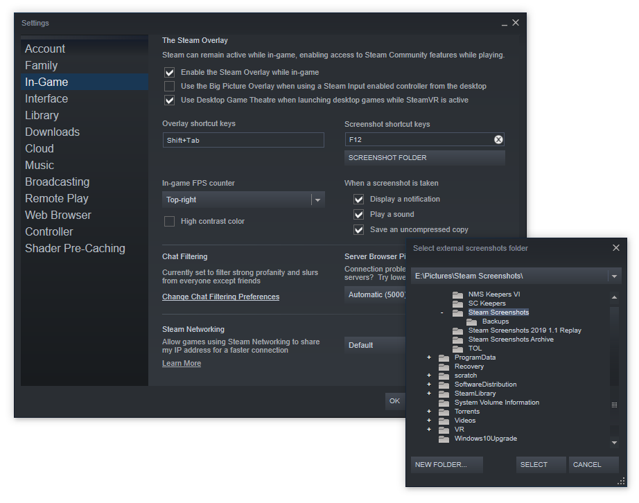
Task: Expand the SoftwareDistribution folder node
Action: tap(429, 384)
